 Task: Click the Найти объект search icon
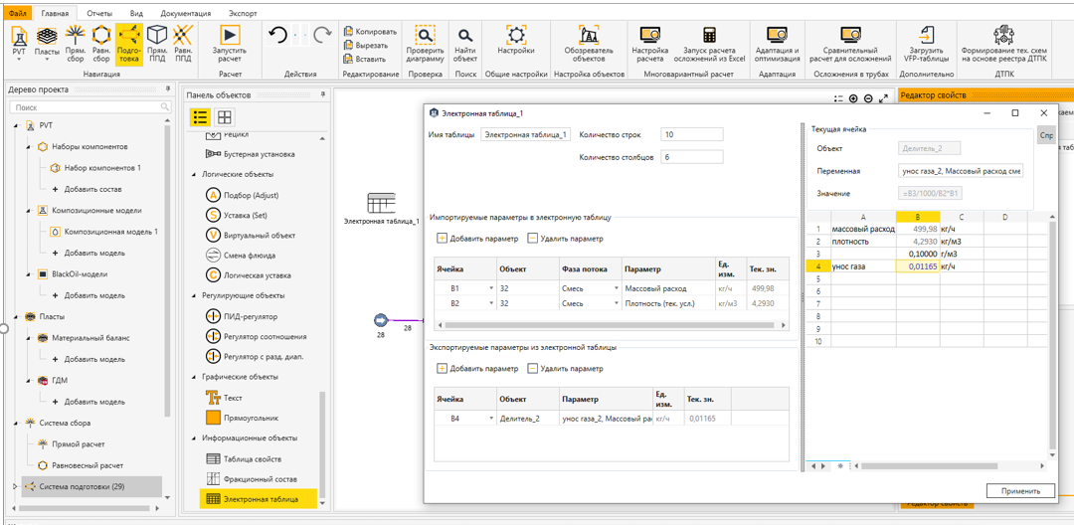coord(465,35)
